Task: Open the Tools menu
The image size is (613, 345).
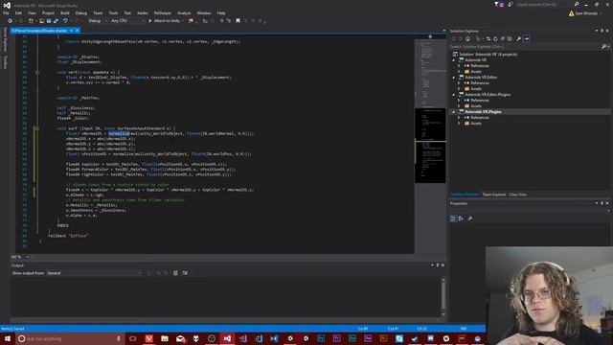Action: click(113, 12)
